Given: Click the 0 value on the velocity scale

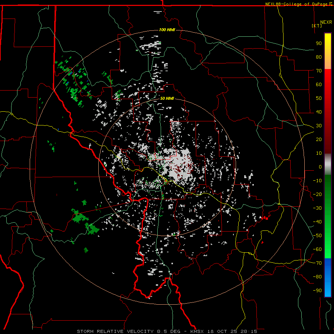Looking at the screenshot, I should [320, 167].
